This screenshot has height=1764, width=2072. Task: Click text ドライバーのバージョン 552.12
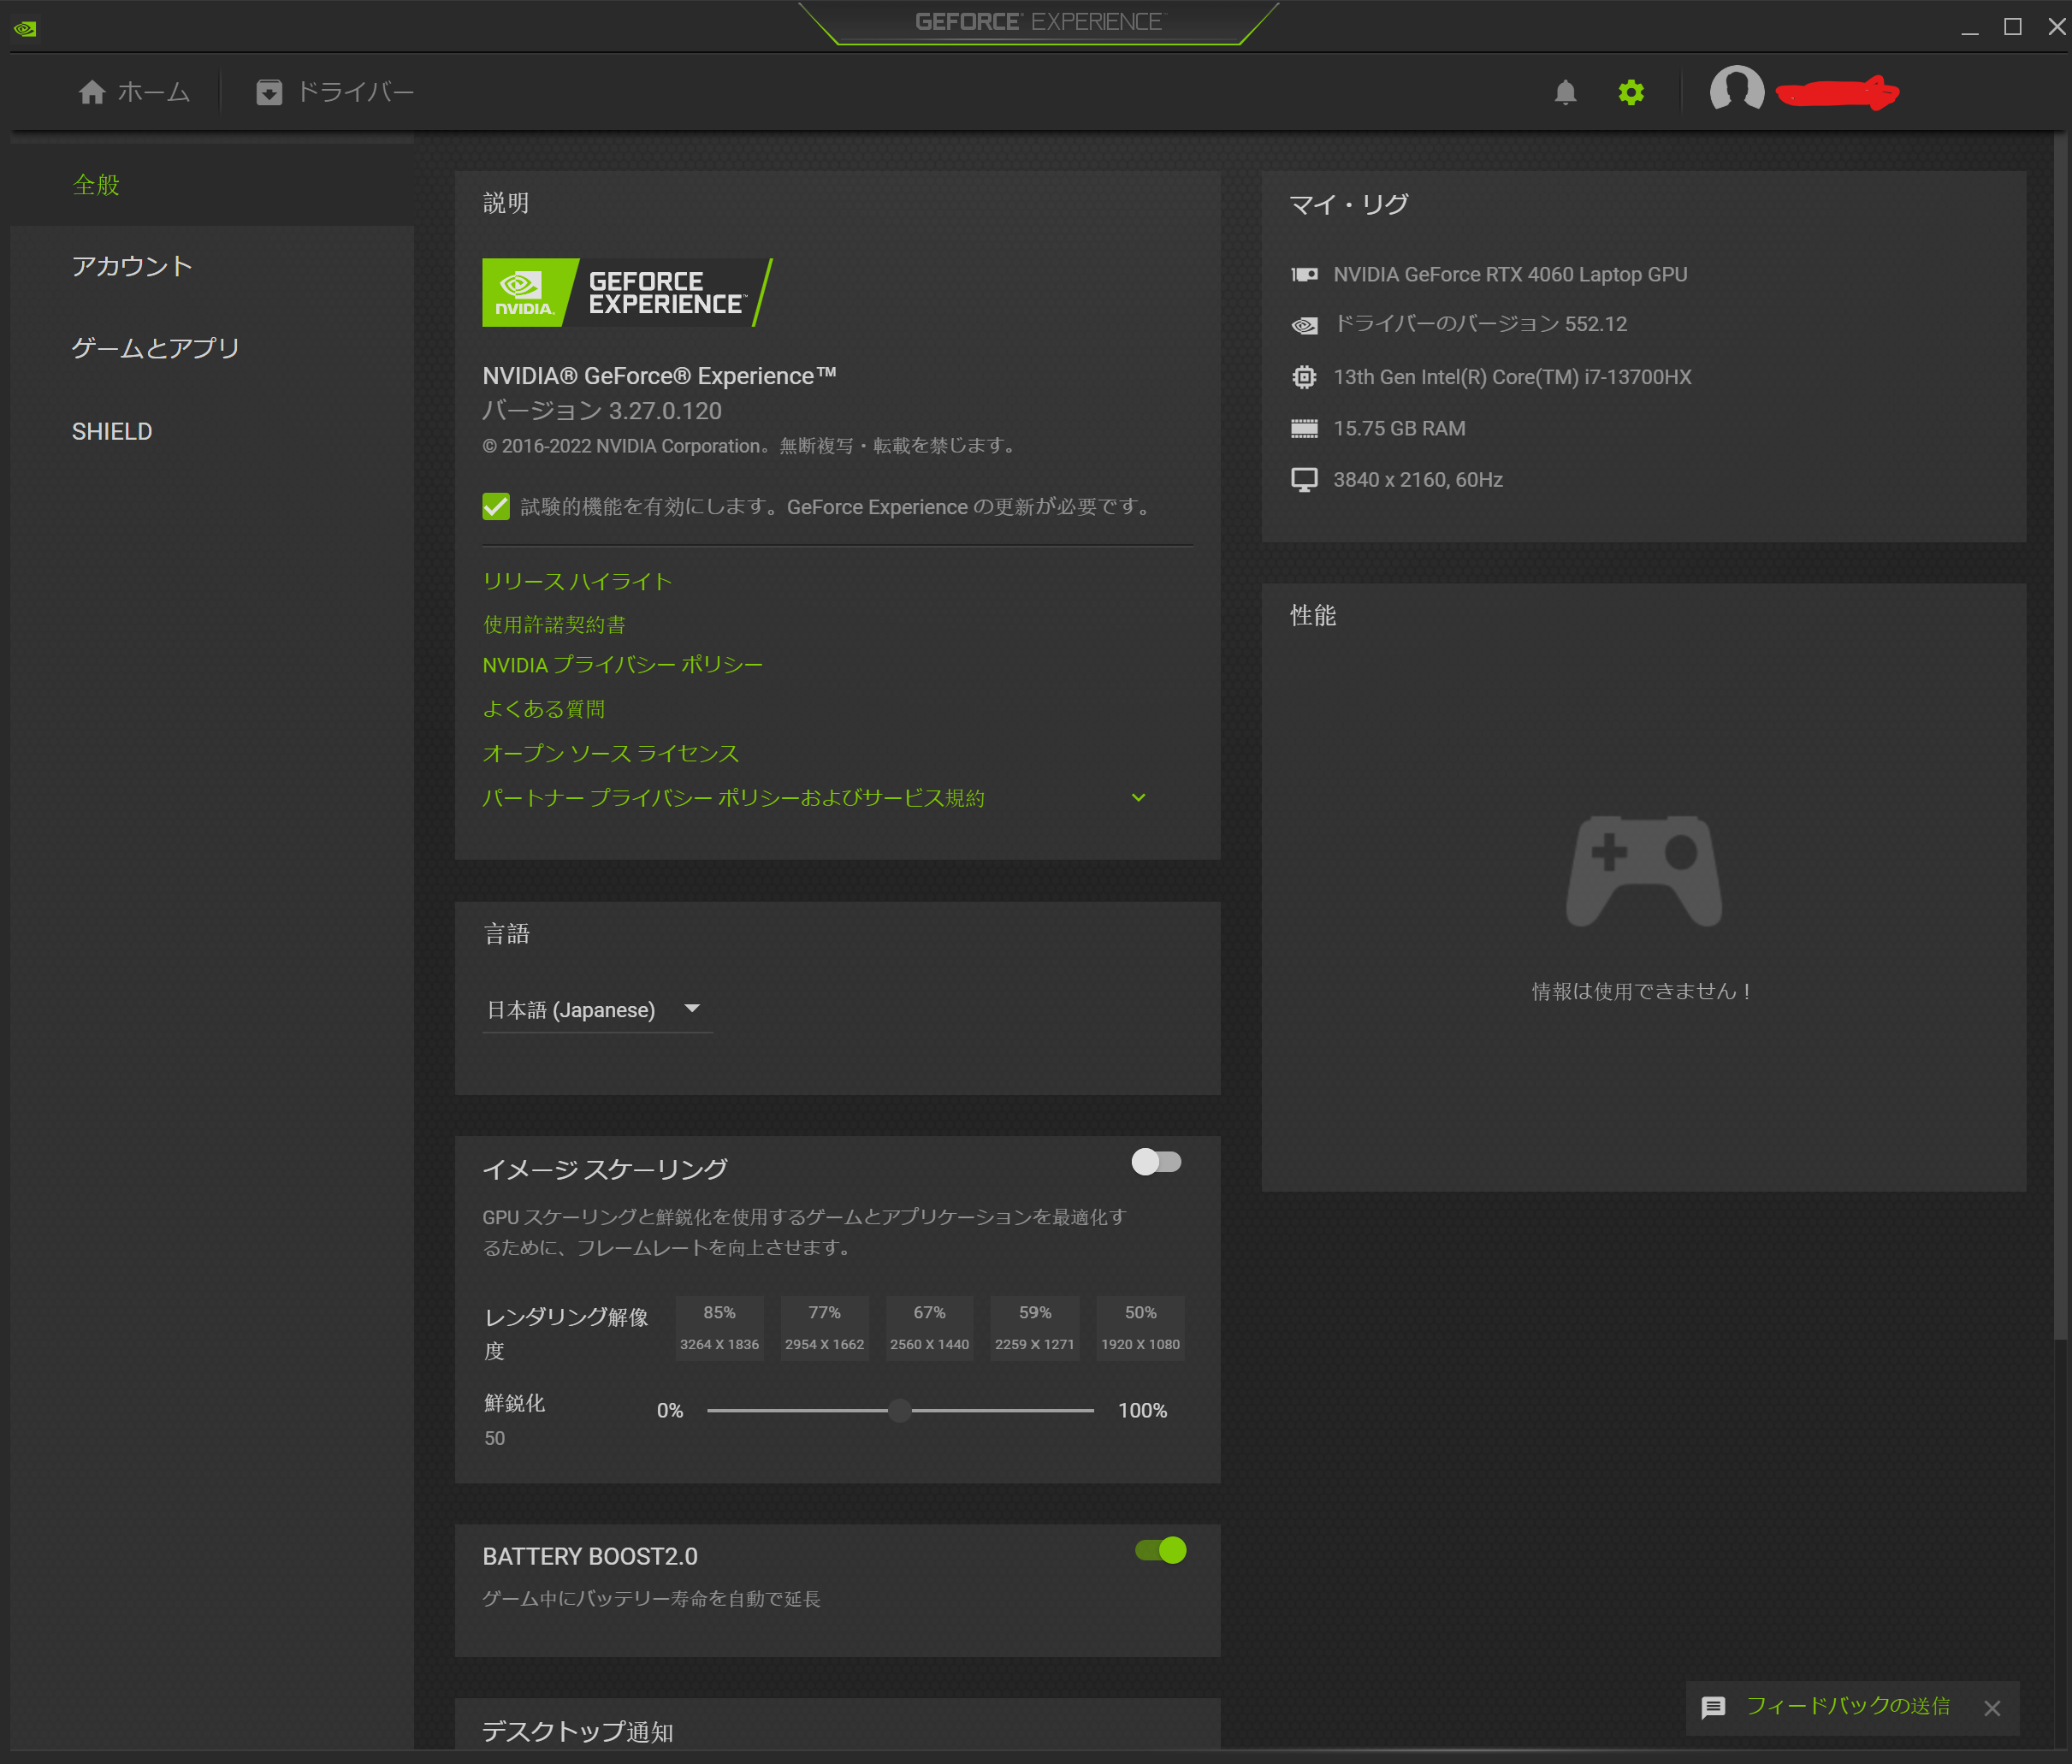point(1480,324)
